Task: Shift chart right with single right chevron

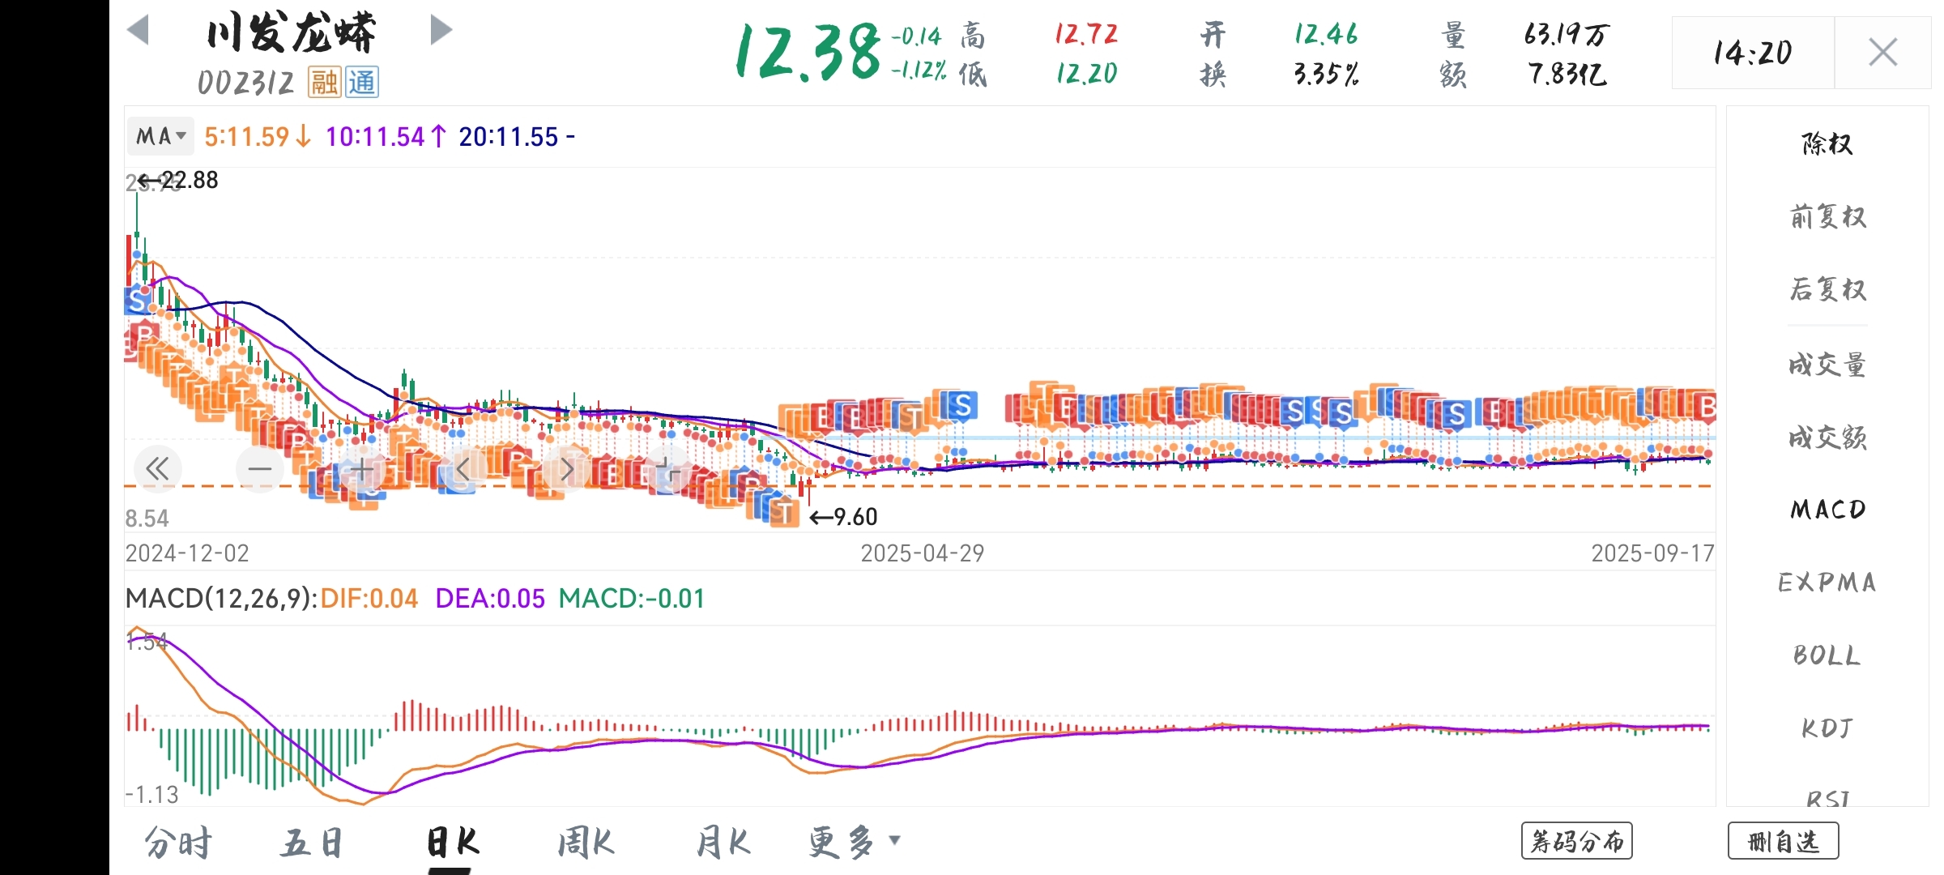Action: click(x=566, y=468)
